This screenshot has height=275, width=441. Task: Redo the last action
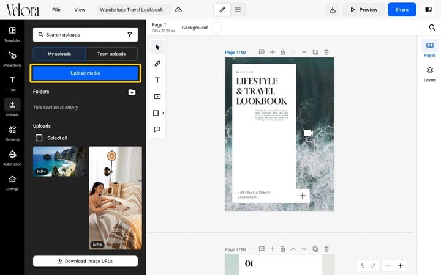(x=373, y=265)
